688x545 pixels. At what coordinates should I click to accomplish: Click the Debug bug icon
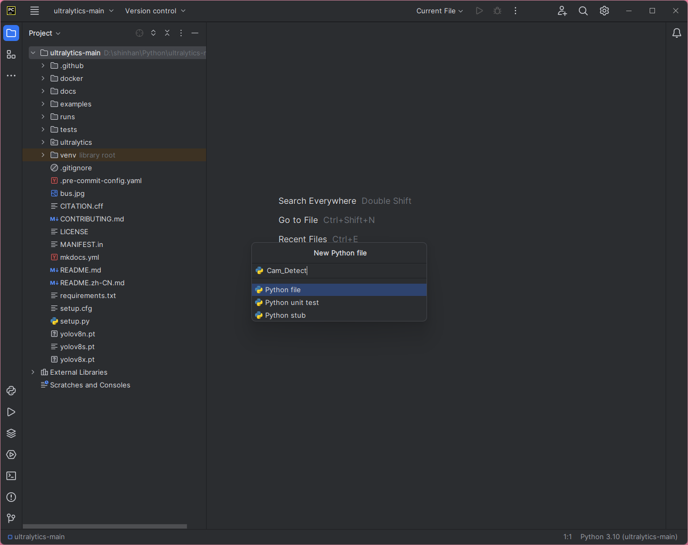point(497,11)
